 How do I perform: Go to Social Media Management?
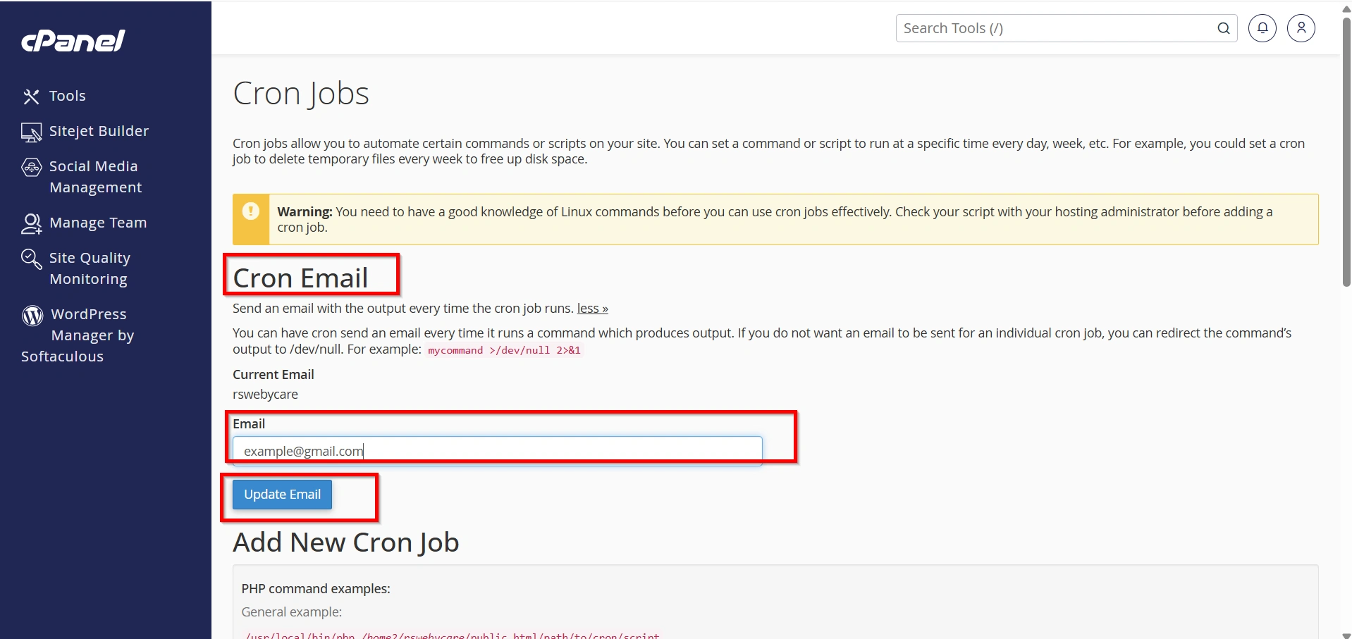pos(95,177)
